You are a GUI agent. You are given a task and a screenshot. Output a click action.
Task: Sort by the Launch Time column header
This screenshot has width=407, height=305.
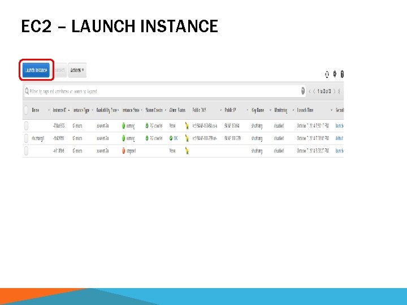point(305,110)
